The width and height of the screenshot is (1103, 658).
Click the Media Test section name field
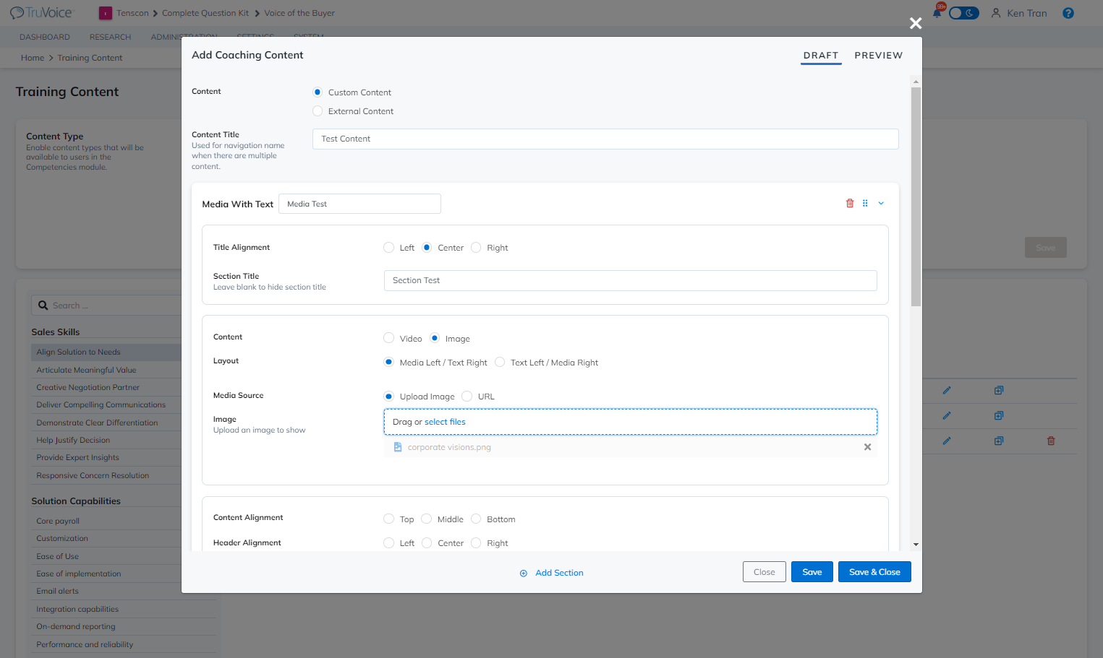tap(359, 204)
